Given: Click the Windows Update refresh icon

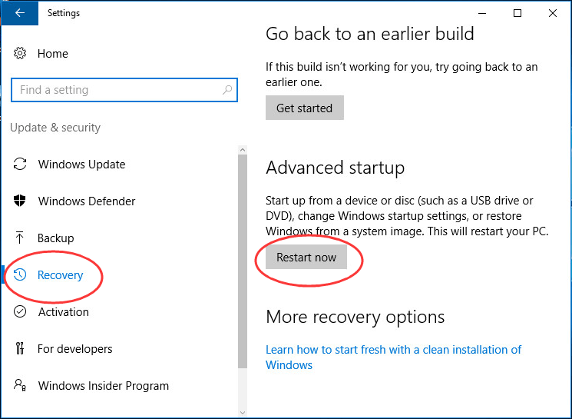Looking at the screenshot, I should click(20, 165).
